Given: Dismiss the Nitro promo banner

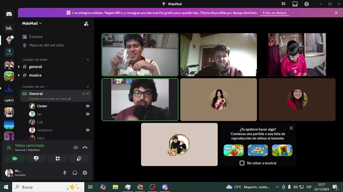Looking at the screenshot, I should point(336,13).
